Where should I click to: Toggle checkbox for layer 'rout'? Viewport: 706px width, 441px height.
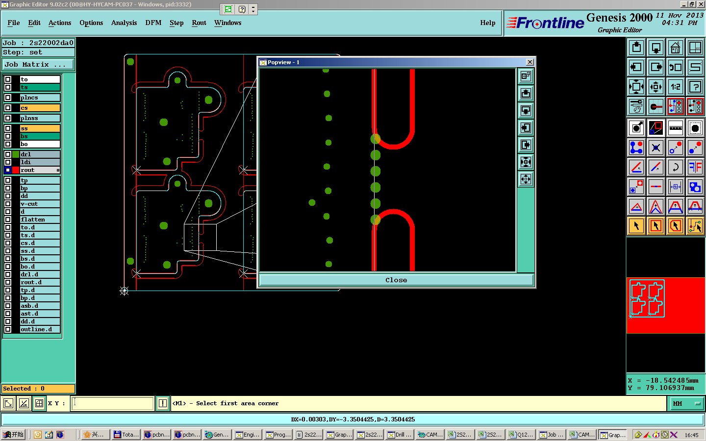8,170
